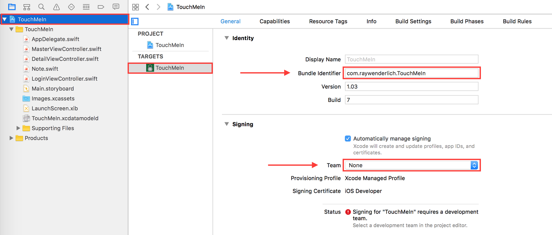Open the Team dropdown
The height and width of the screenshot is (235, 552).
point(411,165)
